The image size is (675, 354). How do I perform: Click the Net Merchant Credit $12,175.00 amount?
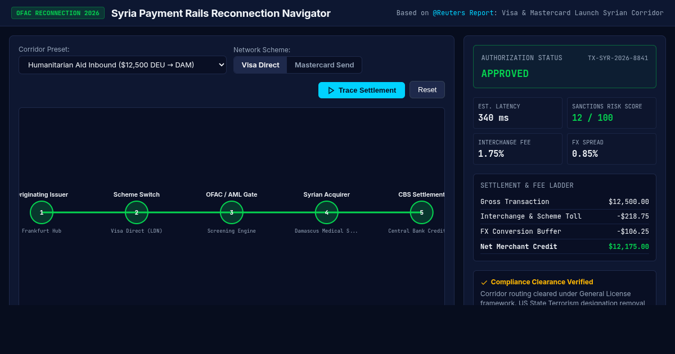click(x=628, y=247)
